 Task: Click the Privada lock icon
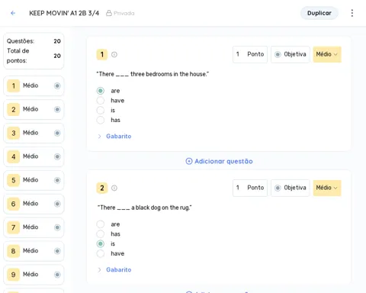pos(109,13)
